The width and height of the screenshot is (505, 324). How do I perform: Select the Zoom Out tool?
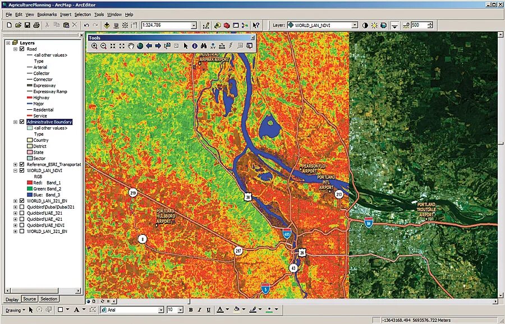pos(103,46)
